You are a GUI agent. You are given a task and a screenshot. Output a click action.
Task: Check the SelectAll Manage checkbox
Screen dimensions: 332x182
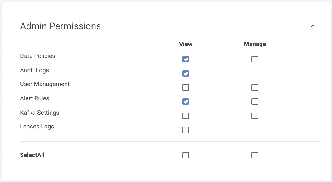(x=255, y=155)
